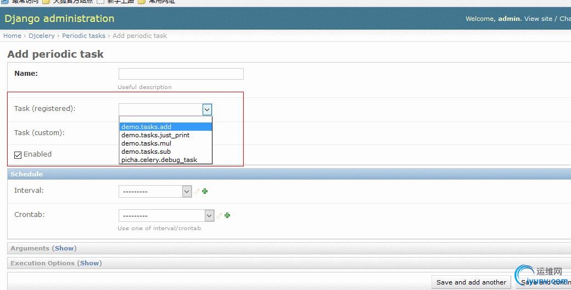The image size is (571, 290).
Task: Click the Schedule section header
Action: coord(289,174)
